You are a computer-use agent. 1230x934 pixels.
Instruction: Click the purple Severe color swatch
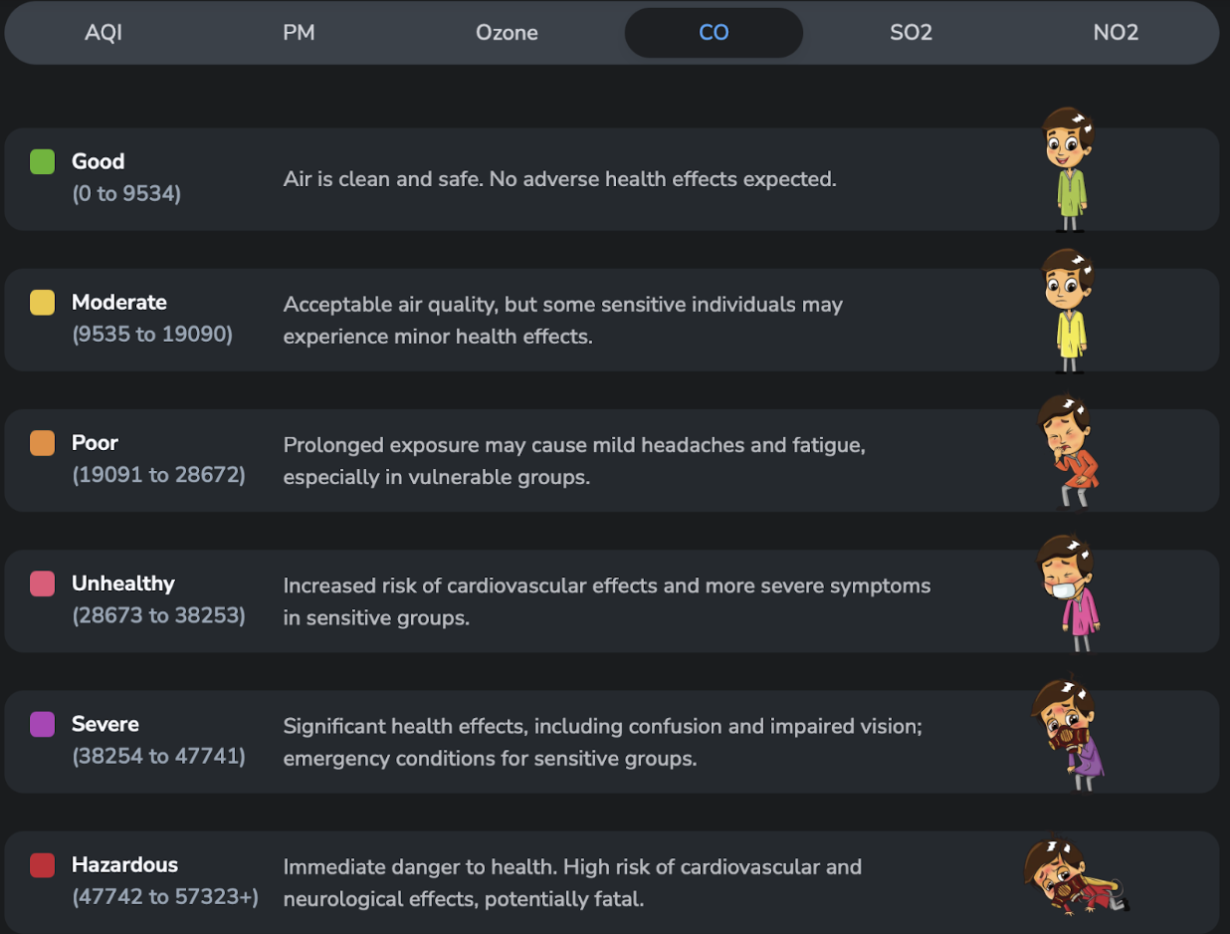click(x=42, y=724)
